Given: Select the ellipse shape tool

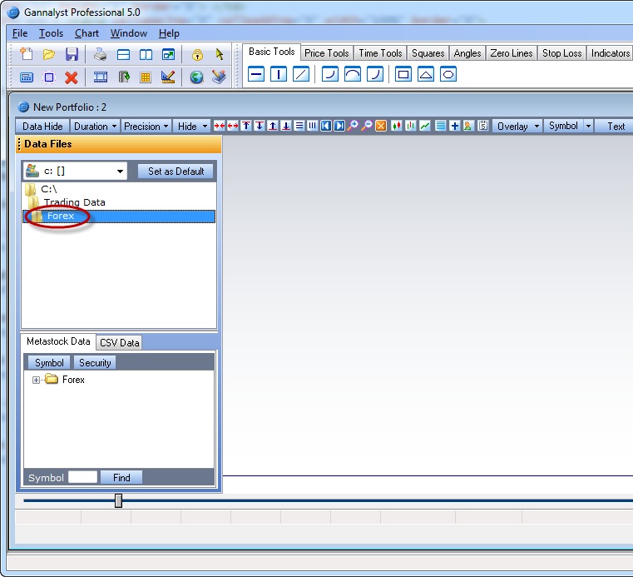Looking at the screenshot, I should (448, 74).
